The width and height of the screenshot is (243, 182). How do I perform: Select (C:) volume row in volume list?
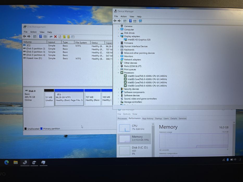point(67,46)
